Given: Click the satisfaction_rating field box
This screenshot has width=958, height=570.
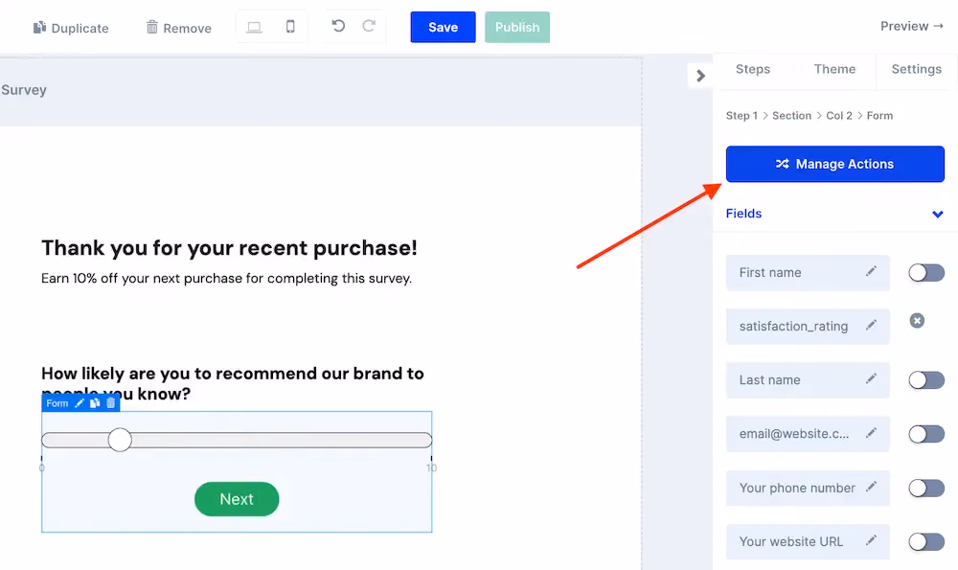Looking at the screenshot, I should point(808,327).
